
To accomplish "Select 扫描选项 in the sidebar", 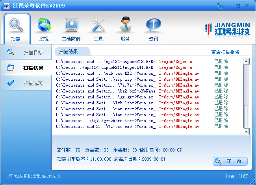I will (x=26, y=83).
